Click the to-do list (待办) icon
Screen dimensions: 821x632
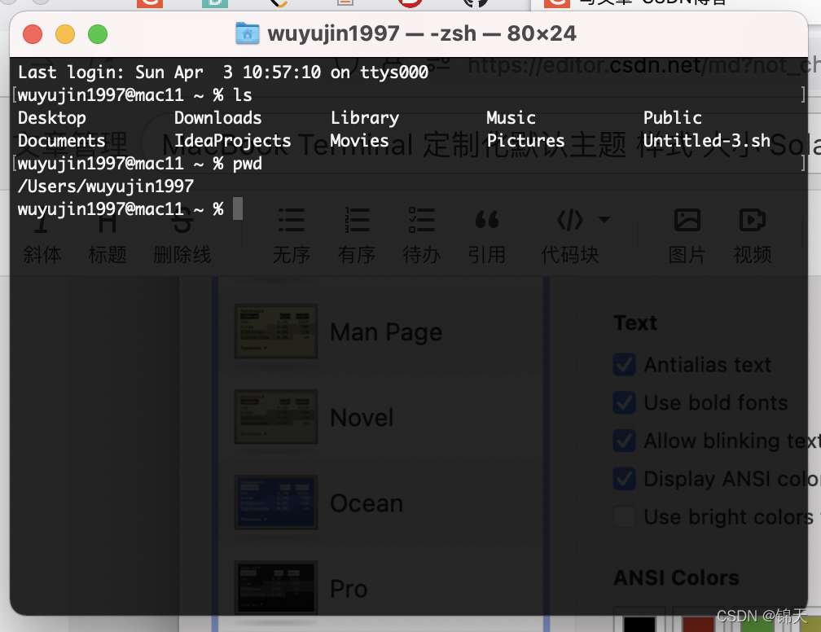point(422,220)
